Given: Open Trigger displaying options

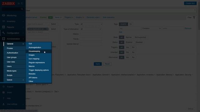Looking at the screenshot, I should [39, 70].
